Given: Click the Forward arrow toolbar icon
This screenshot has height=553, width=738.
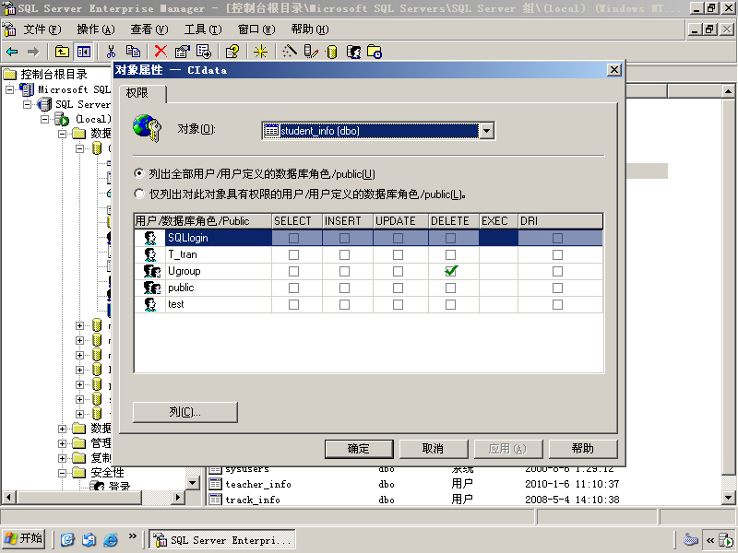Looking at the screenshot, I should (32, 52).
